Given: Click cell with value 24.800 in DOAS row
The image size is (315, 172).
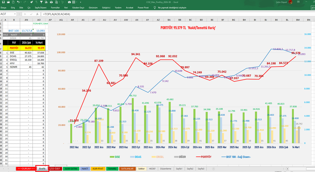Looking at the screenshot, I should (39, 56).
